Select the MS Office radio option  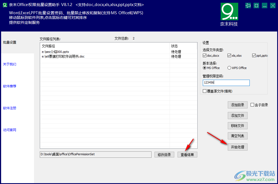[x=205, y=68]
